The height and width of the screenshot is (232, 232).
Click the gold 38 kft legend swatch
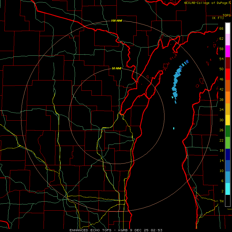(228, 109)
